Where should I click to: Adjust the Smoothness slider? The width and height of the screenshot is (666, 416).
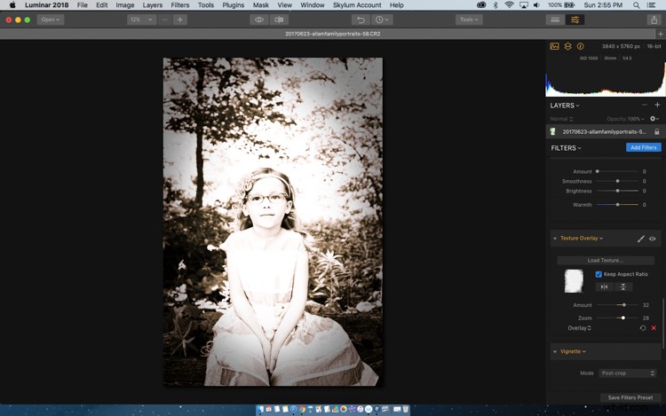[x=617, y=181]
